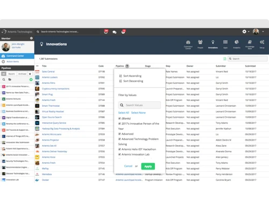The width and height of the screenshot is (269, 202).
Task: Add a new pipeline with green plus icon
Action: click(31, 80)
